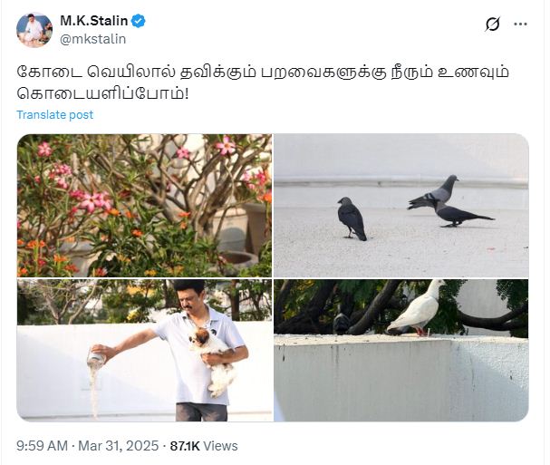The height and width of the screenshot is (465, 550).
Task: Open the Grok explain post icon
Action: pyautogui.click(x=493, y=24)
